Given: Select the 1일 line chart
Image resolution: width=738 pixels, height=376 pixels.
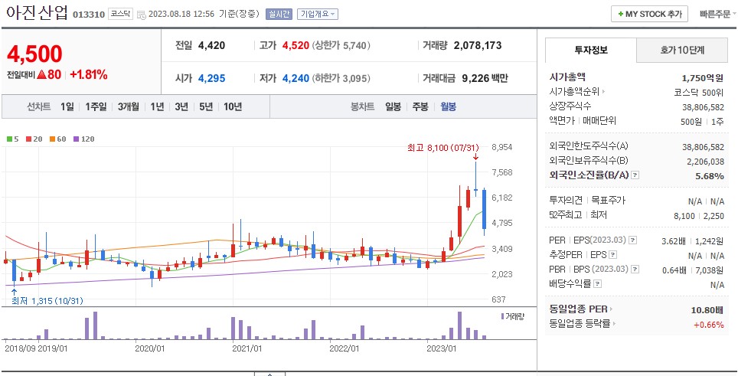Looking at the screenshot, I should pos(67,106).
